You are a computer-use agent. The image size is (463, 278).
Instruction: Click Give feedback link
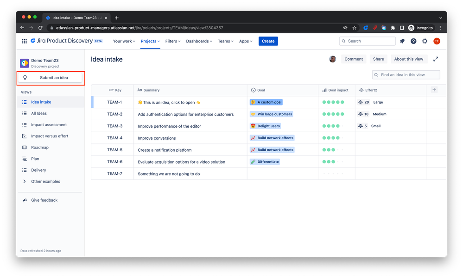pos(44,200)
